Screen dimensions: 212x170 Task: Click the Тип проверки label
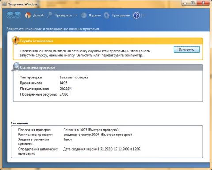pyautogui.click(x=31, y=77)
